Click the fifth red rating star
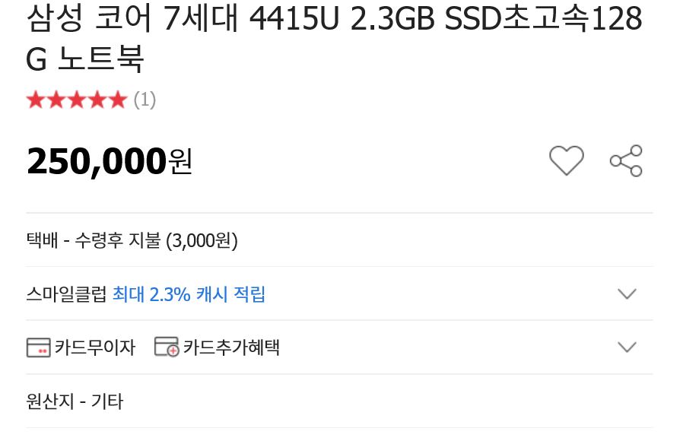Screen dimensions: 699x444 click(117, 100)
